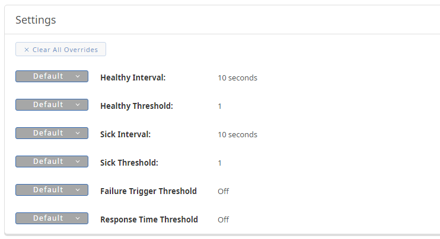This screenshot has height=239, width=440.
Task: Click the Sick Threshold label text
Action: (129, 163)
